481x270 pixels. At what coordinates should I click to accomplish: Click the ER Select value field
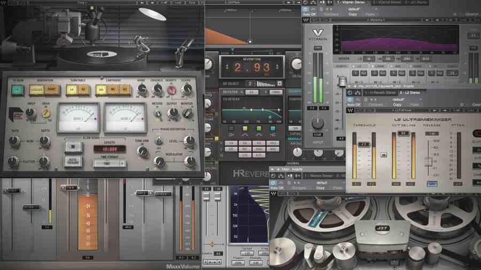(x=250, y=84)
